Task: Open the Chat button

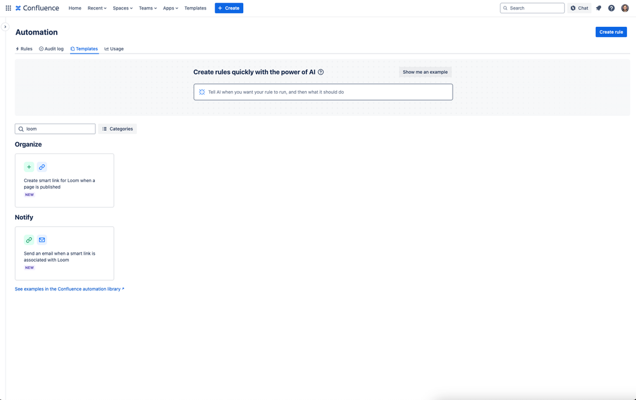Action: (579, 8)
